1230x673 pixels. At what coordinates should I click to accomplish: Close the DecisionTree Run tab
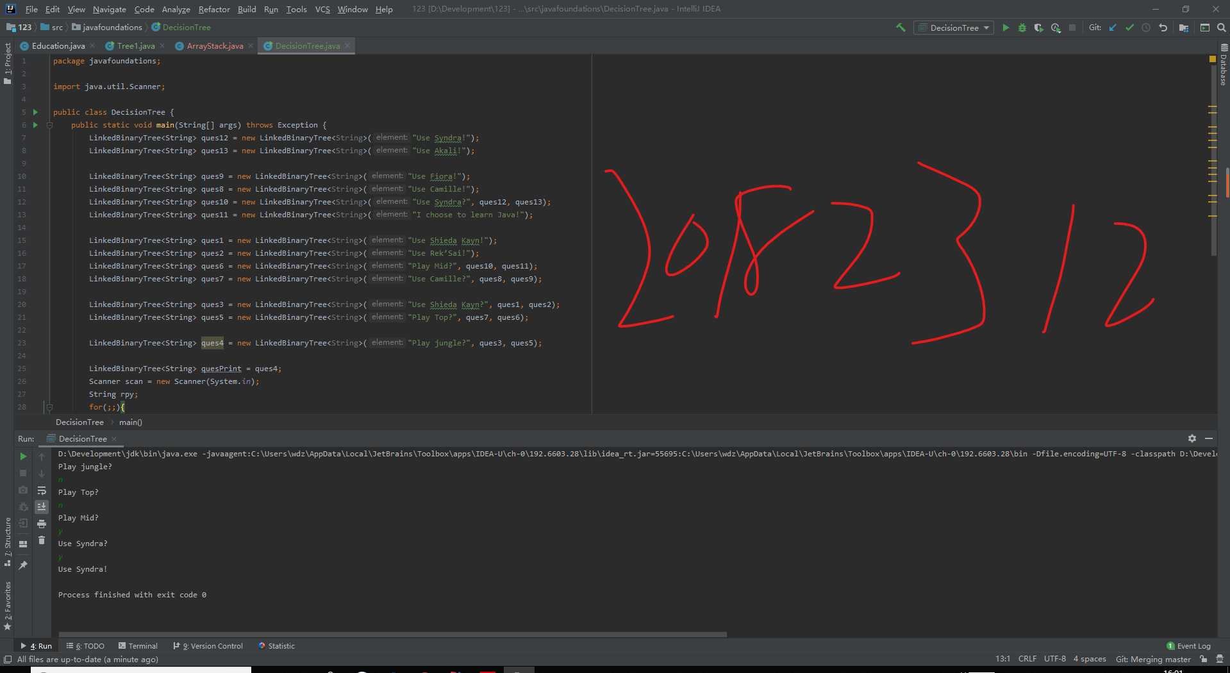(114, 439)
